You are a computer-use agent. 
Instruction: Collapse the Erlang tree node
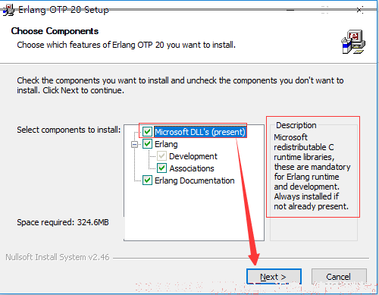click(x=134, y=144)
